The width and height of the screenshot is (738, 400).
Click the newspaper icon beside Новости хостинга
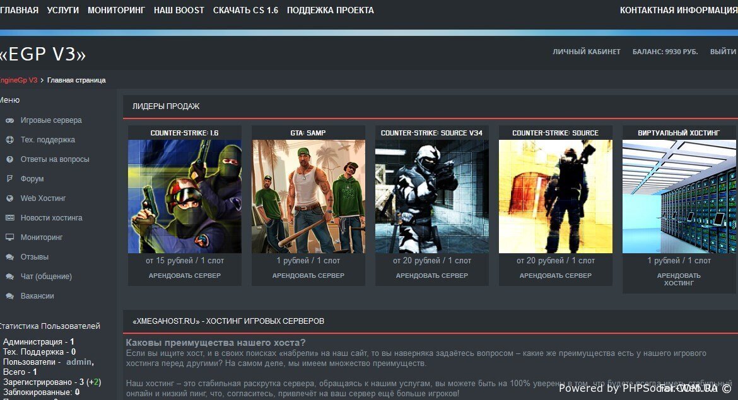pyautogui.click(x=9, y=218)
